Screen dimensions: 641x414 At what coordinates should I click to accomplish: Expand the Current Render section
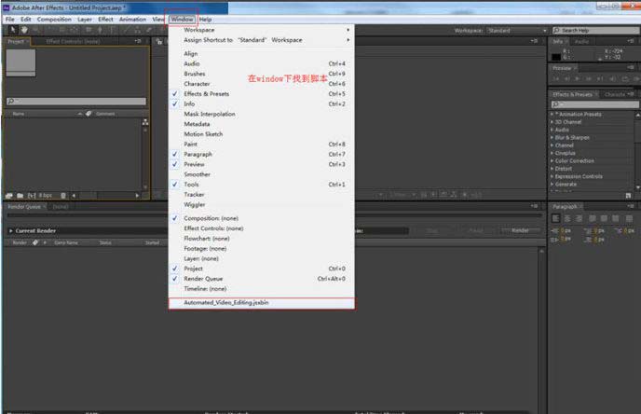(10, 230)
